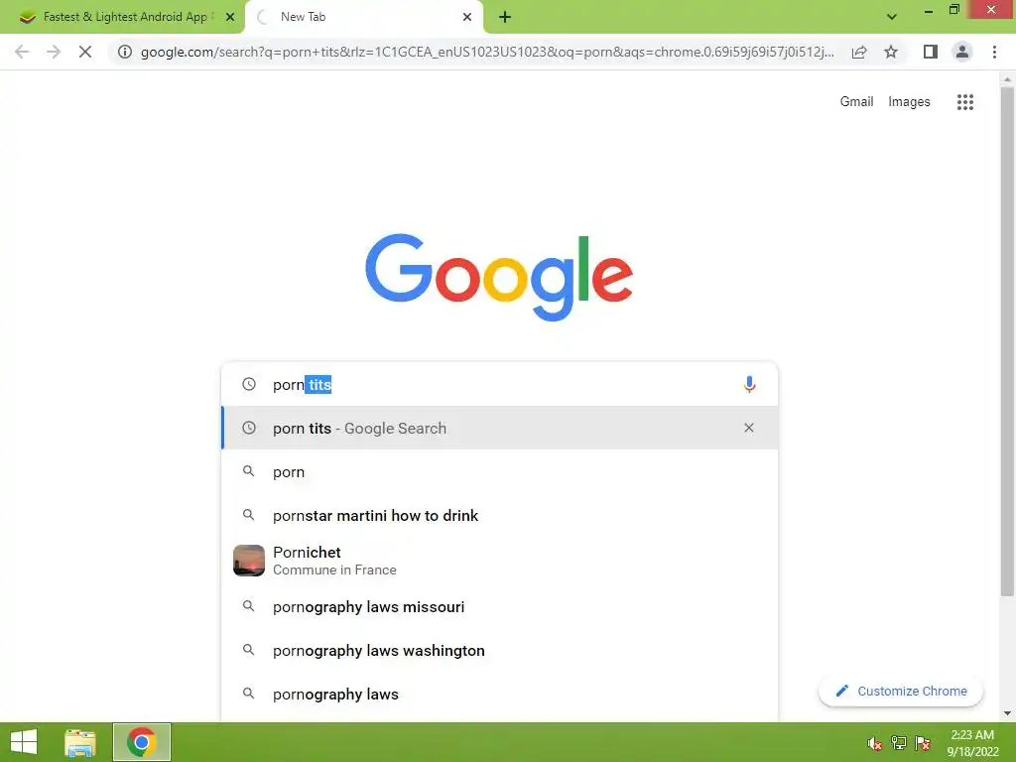This screenshot has height=762, width=1016.
Task: Select the 'pornography laws missouri' suggestion
Action: point(499,607)
